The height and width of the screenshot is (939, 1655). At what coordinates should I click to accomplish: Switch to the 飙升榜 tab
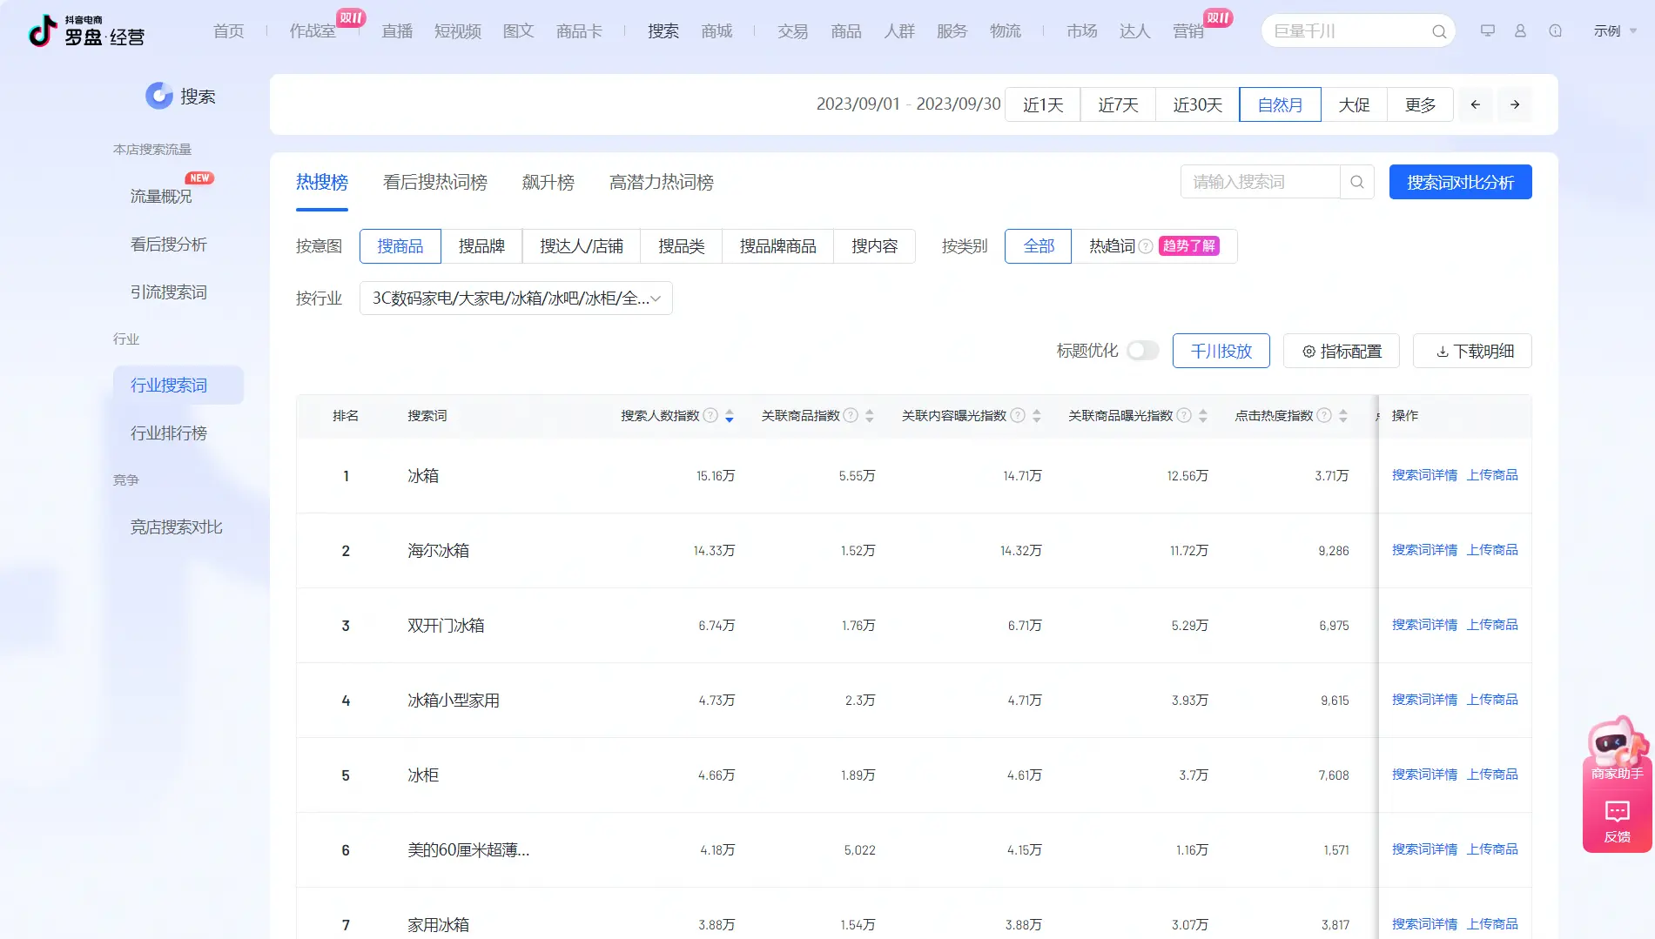click(x=548, y=182)
